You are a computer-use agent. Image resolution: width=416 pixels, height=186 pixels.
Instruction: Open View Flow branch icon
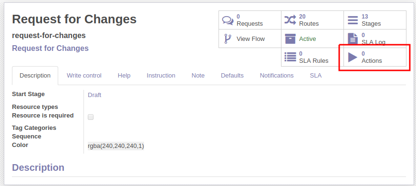[228, 39]
